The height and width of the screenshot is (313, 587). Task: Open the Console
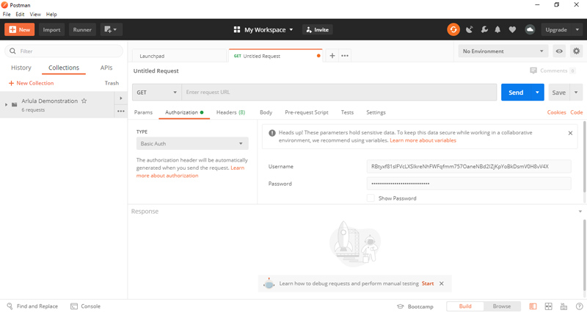(86, 306)
